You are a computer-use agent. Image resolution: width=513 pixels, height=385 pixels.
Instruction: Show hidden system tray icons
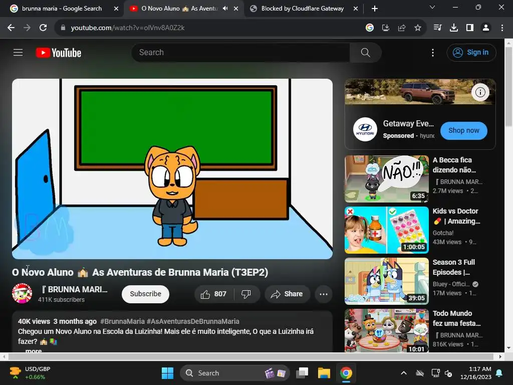[x=404, y=373]
